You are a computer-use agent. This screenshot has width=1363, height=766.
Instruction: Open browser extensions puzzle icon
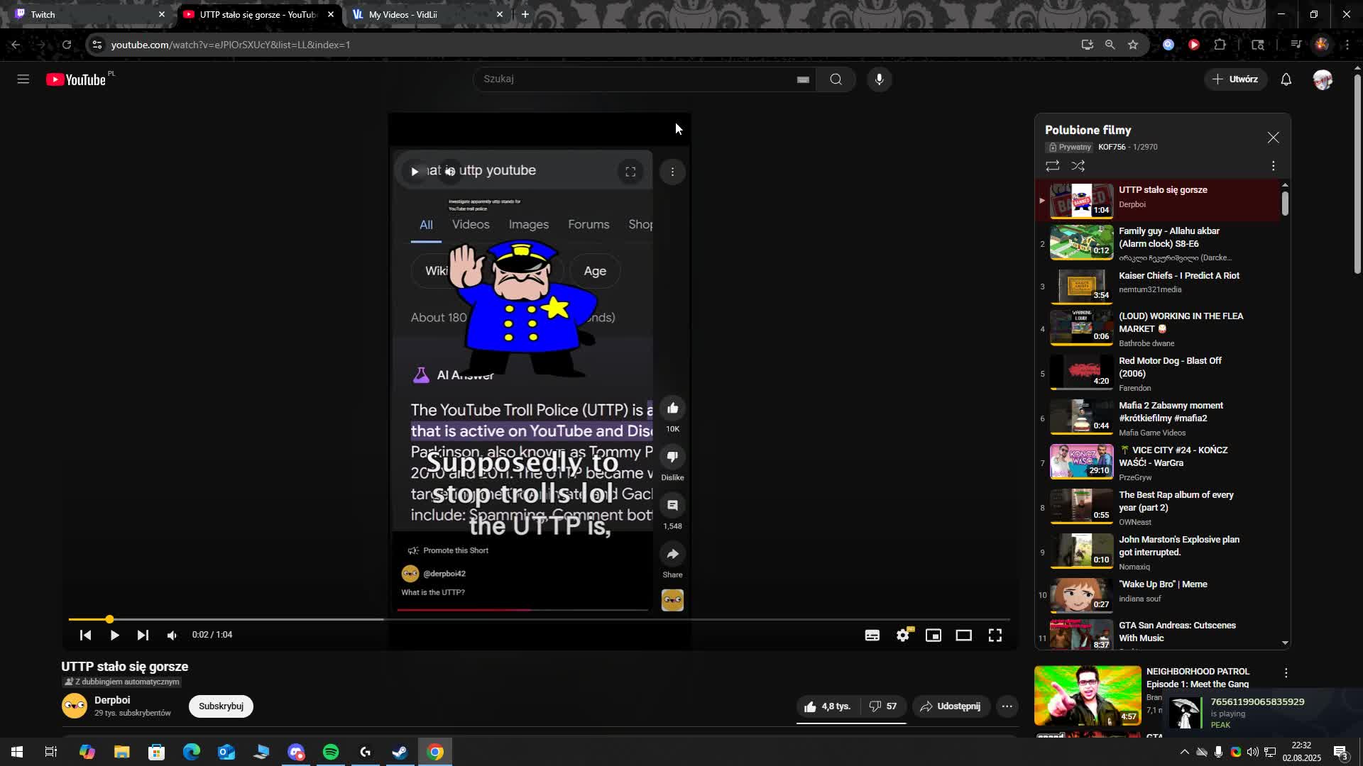click(x=1220, y=45)
